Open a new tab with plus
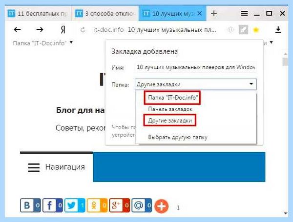This screenshot has height=222, width=293. point(214,14)
